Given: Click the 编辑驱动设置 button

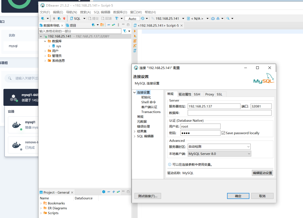Looking at the screenshot, I should (263, 173).
